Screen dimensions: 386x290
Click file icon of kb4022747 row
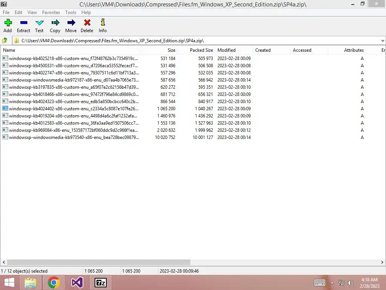tap(5, 72)
